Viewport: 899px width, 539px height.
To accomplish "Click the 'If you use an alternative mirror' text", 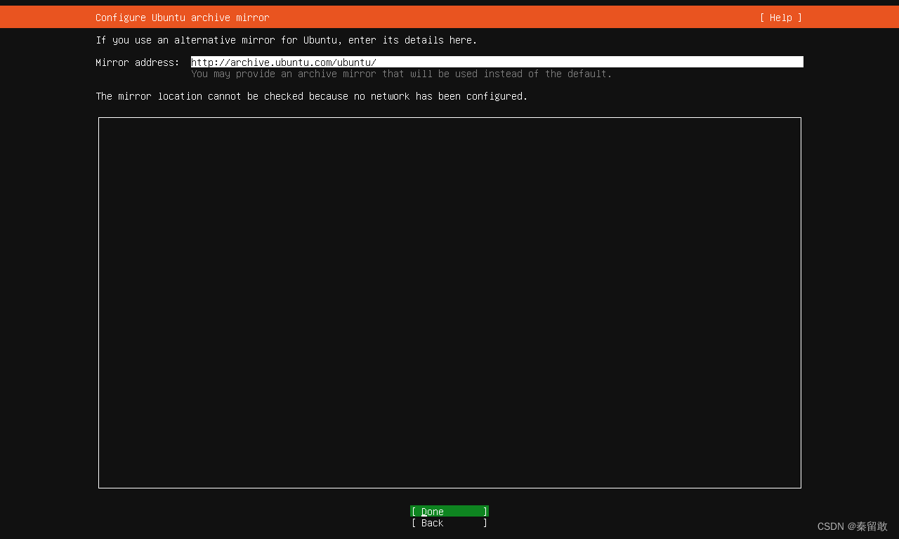I will [x=287, y=40].
